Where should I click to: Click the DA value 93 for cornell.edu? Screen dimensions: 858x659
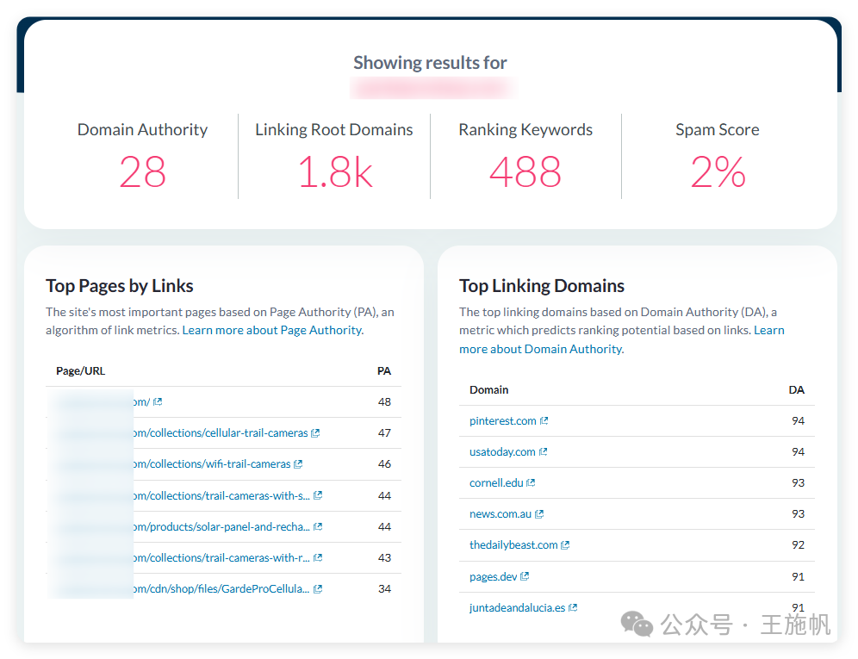[x=799, y=483]
